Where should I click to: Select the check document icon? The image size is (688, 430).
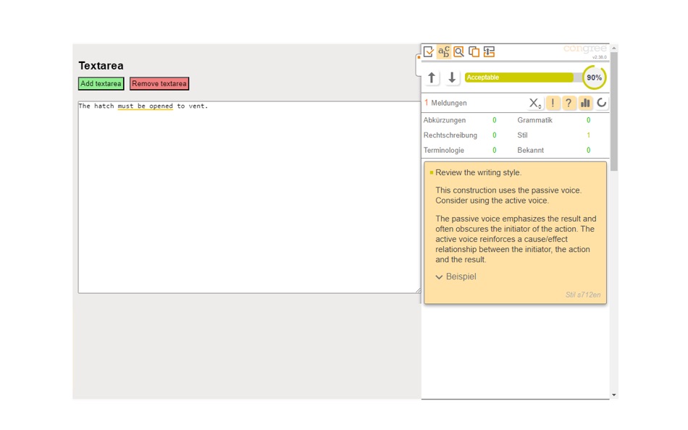428,51
